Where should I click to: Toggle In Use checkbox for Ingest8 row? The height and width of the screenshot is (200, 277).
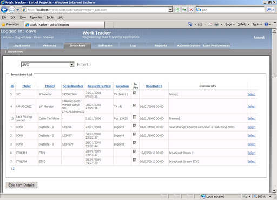(134, 143)
